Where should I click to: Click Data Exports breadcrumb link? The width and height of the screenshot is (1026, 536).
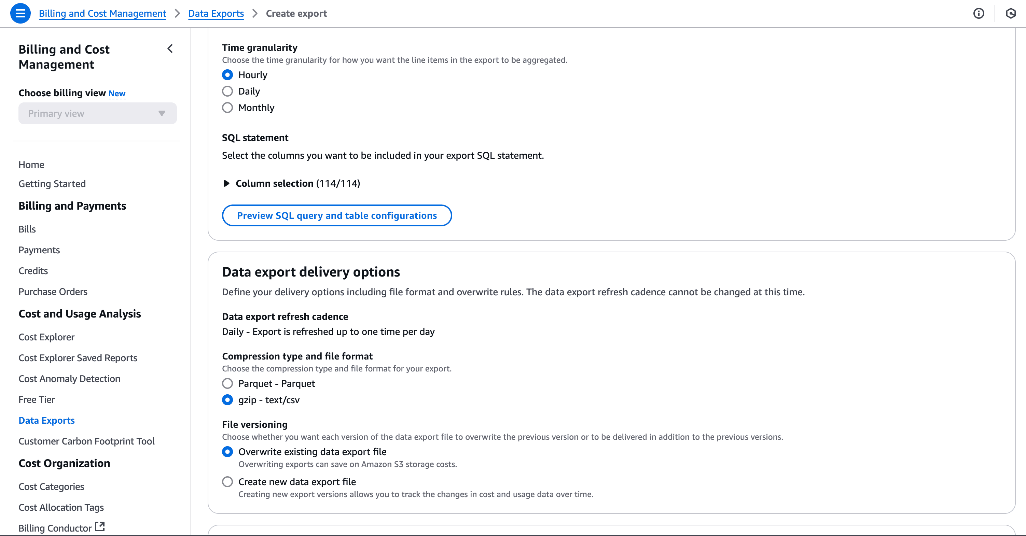click(216, 14)
